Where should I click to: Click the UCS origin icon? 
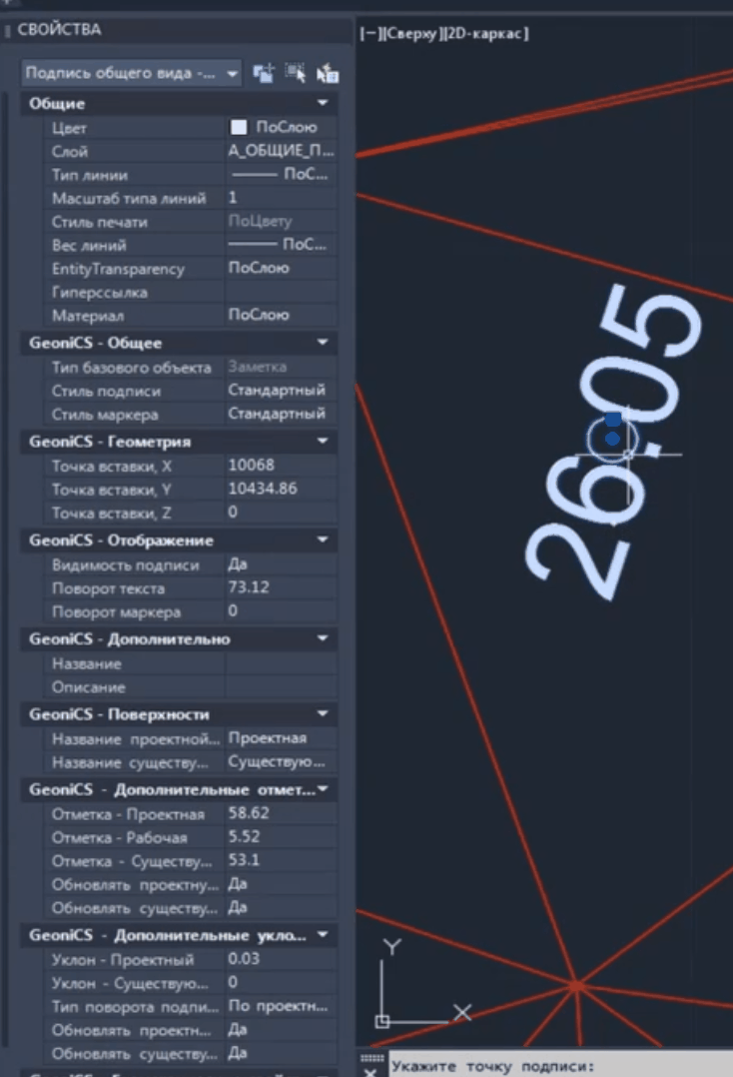(382, 1020)
